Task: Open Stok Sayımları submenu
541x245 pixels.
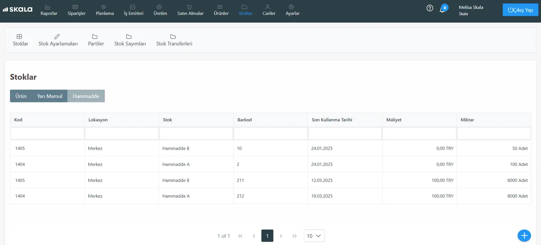Action: 130,40
